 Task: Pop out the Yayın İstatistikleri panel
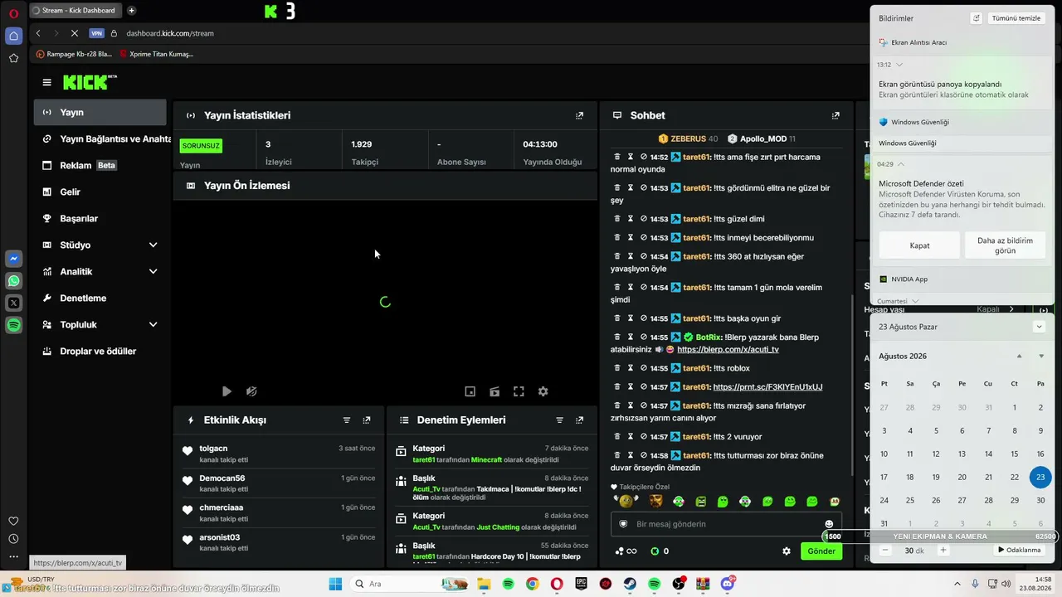579,115
